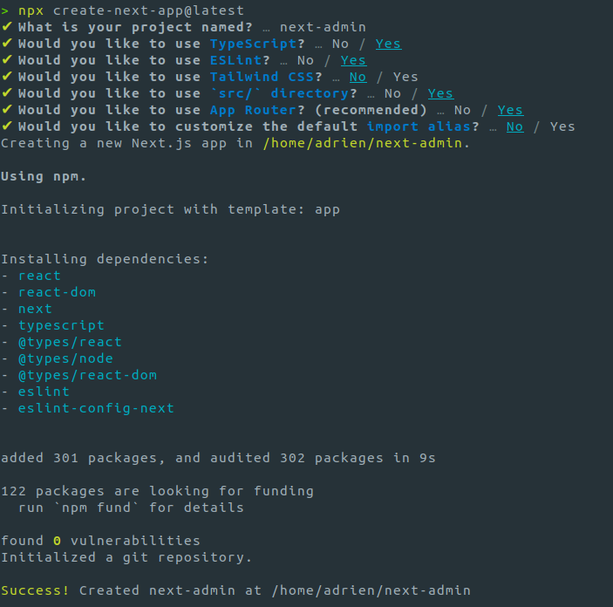613x607 pixels.
Task: Select the underlined Yes for src/ directory
Action: 440,93
